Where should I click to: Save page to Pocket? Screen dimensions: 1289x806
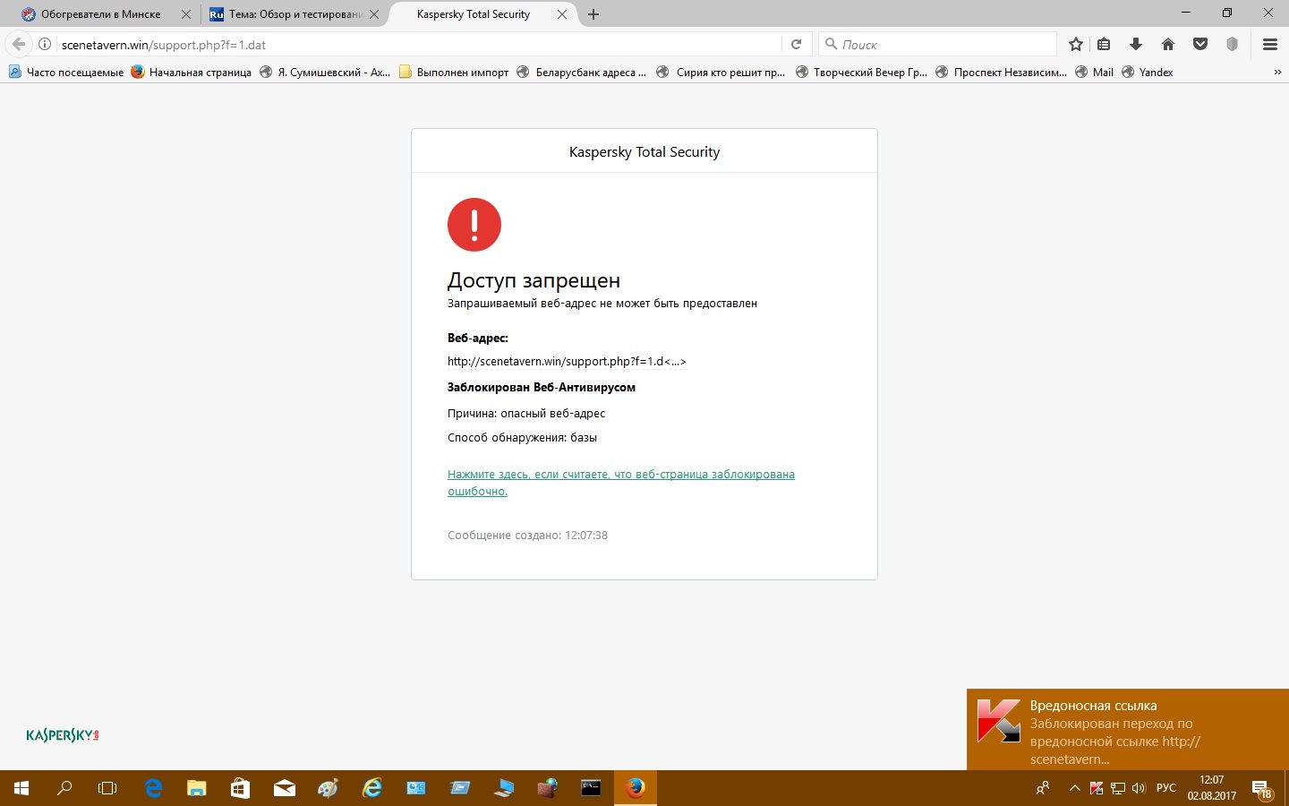coord(1200,44)
